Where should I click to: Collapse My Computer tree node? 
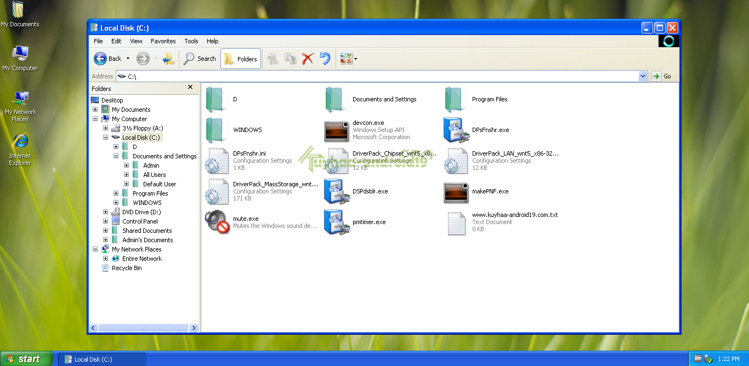[95, 119]
